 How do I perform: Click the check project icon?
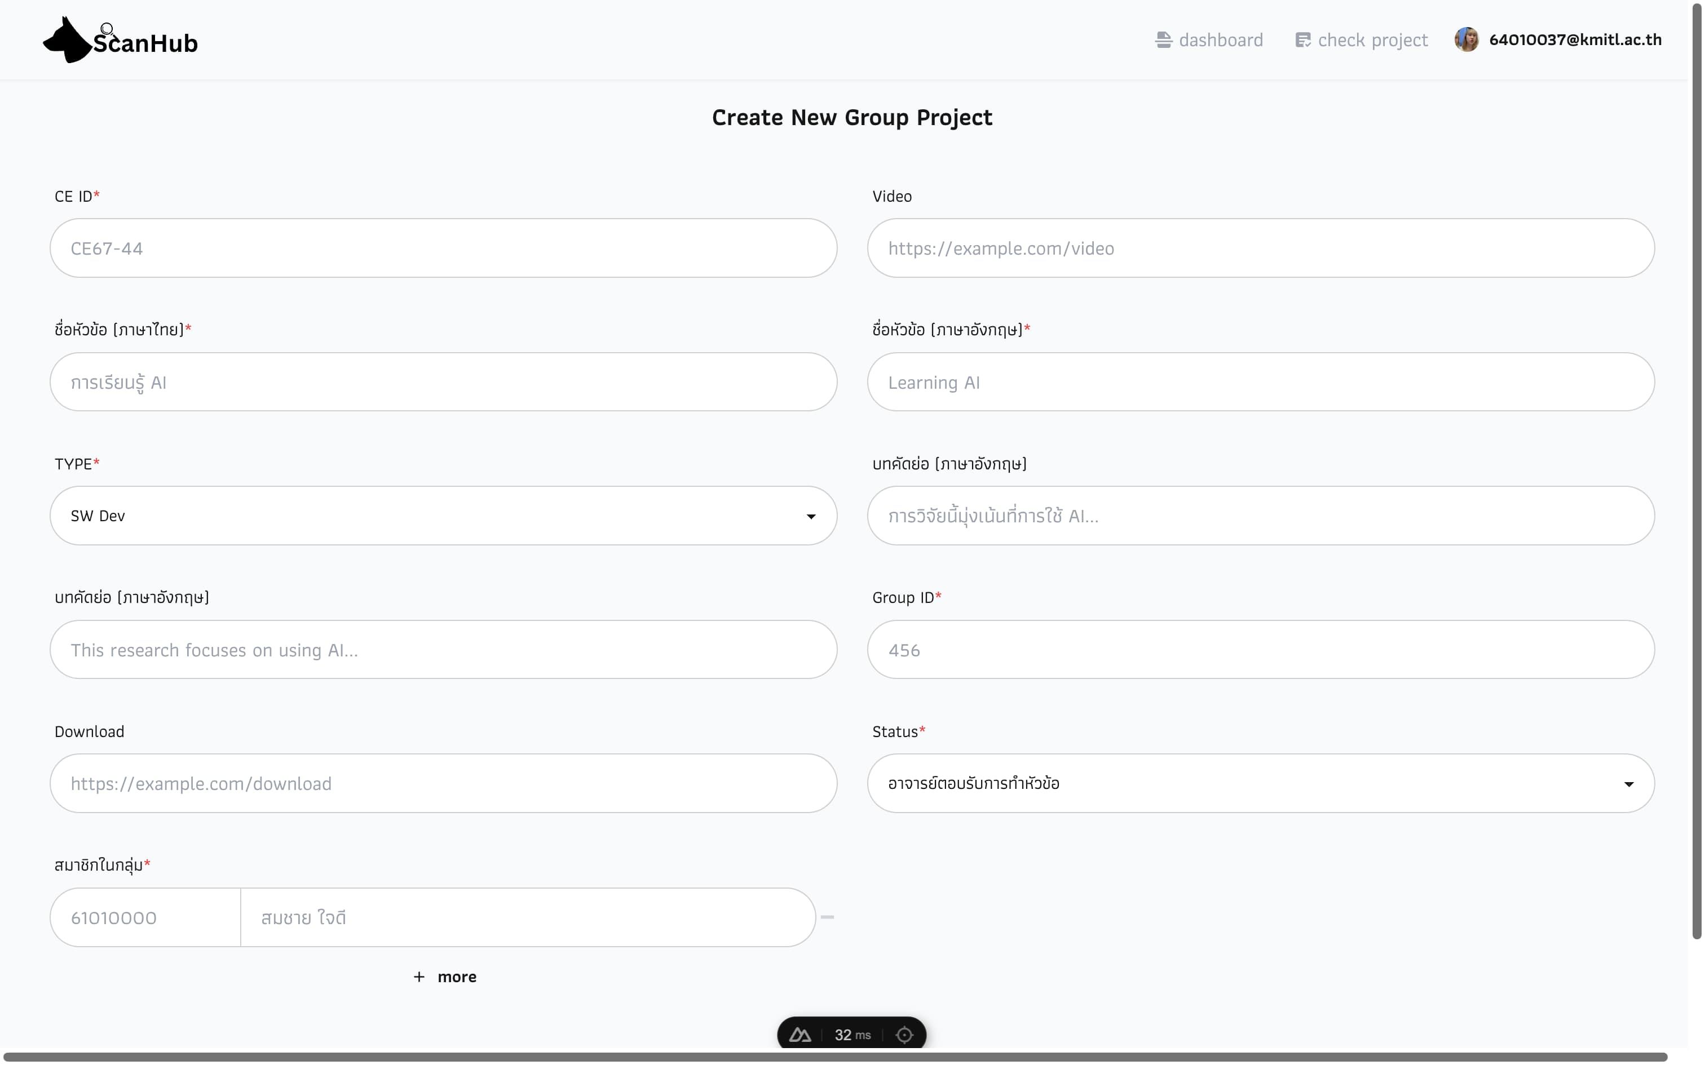pos(1302,40)
